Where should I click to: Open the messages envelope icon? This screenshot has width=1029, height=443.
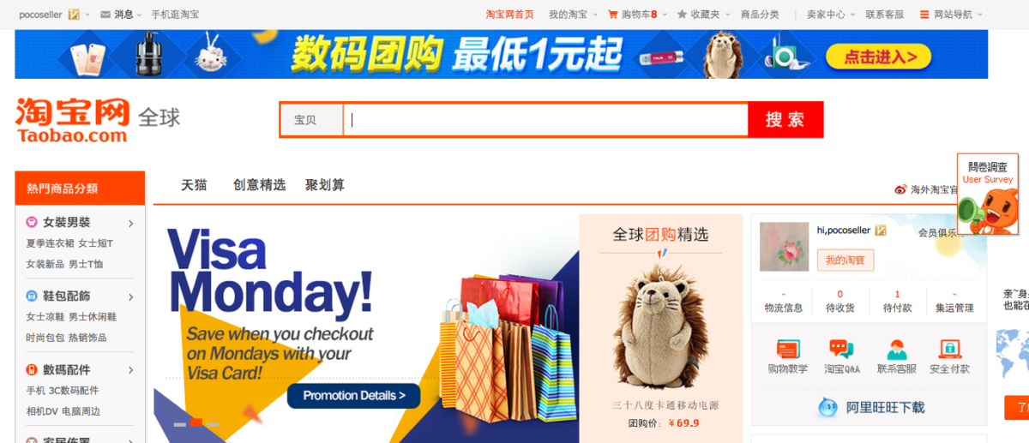point(105,15)
